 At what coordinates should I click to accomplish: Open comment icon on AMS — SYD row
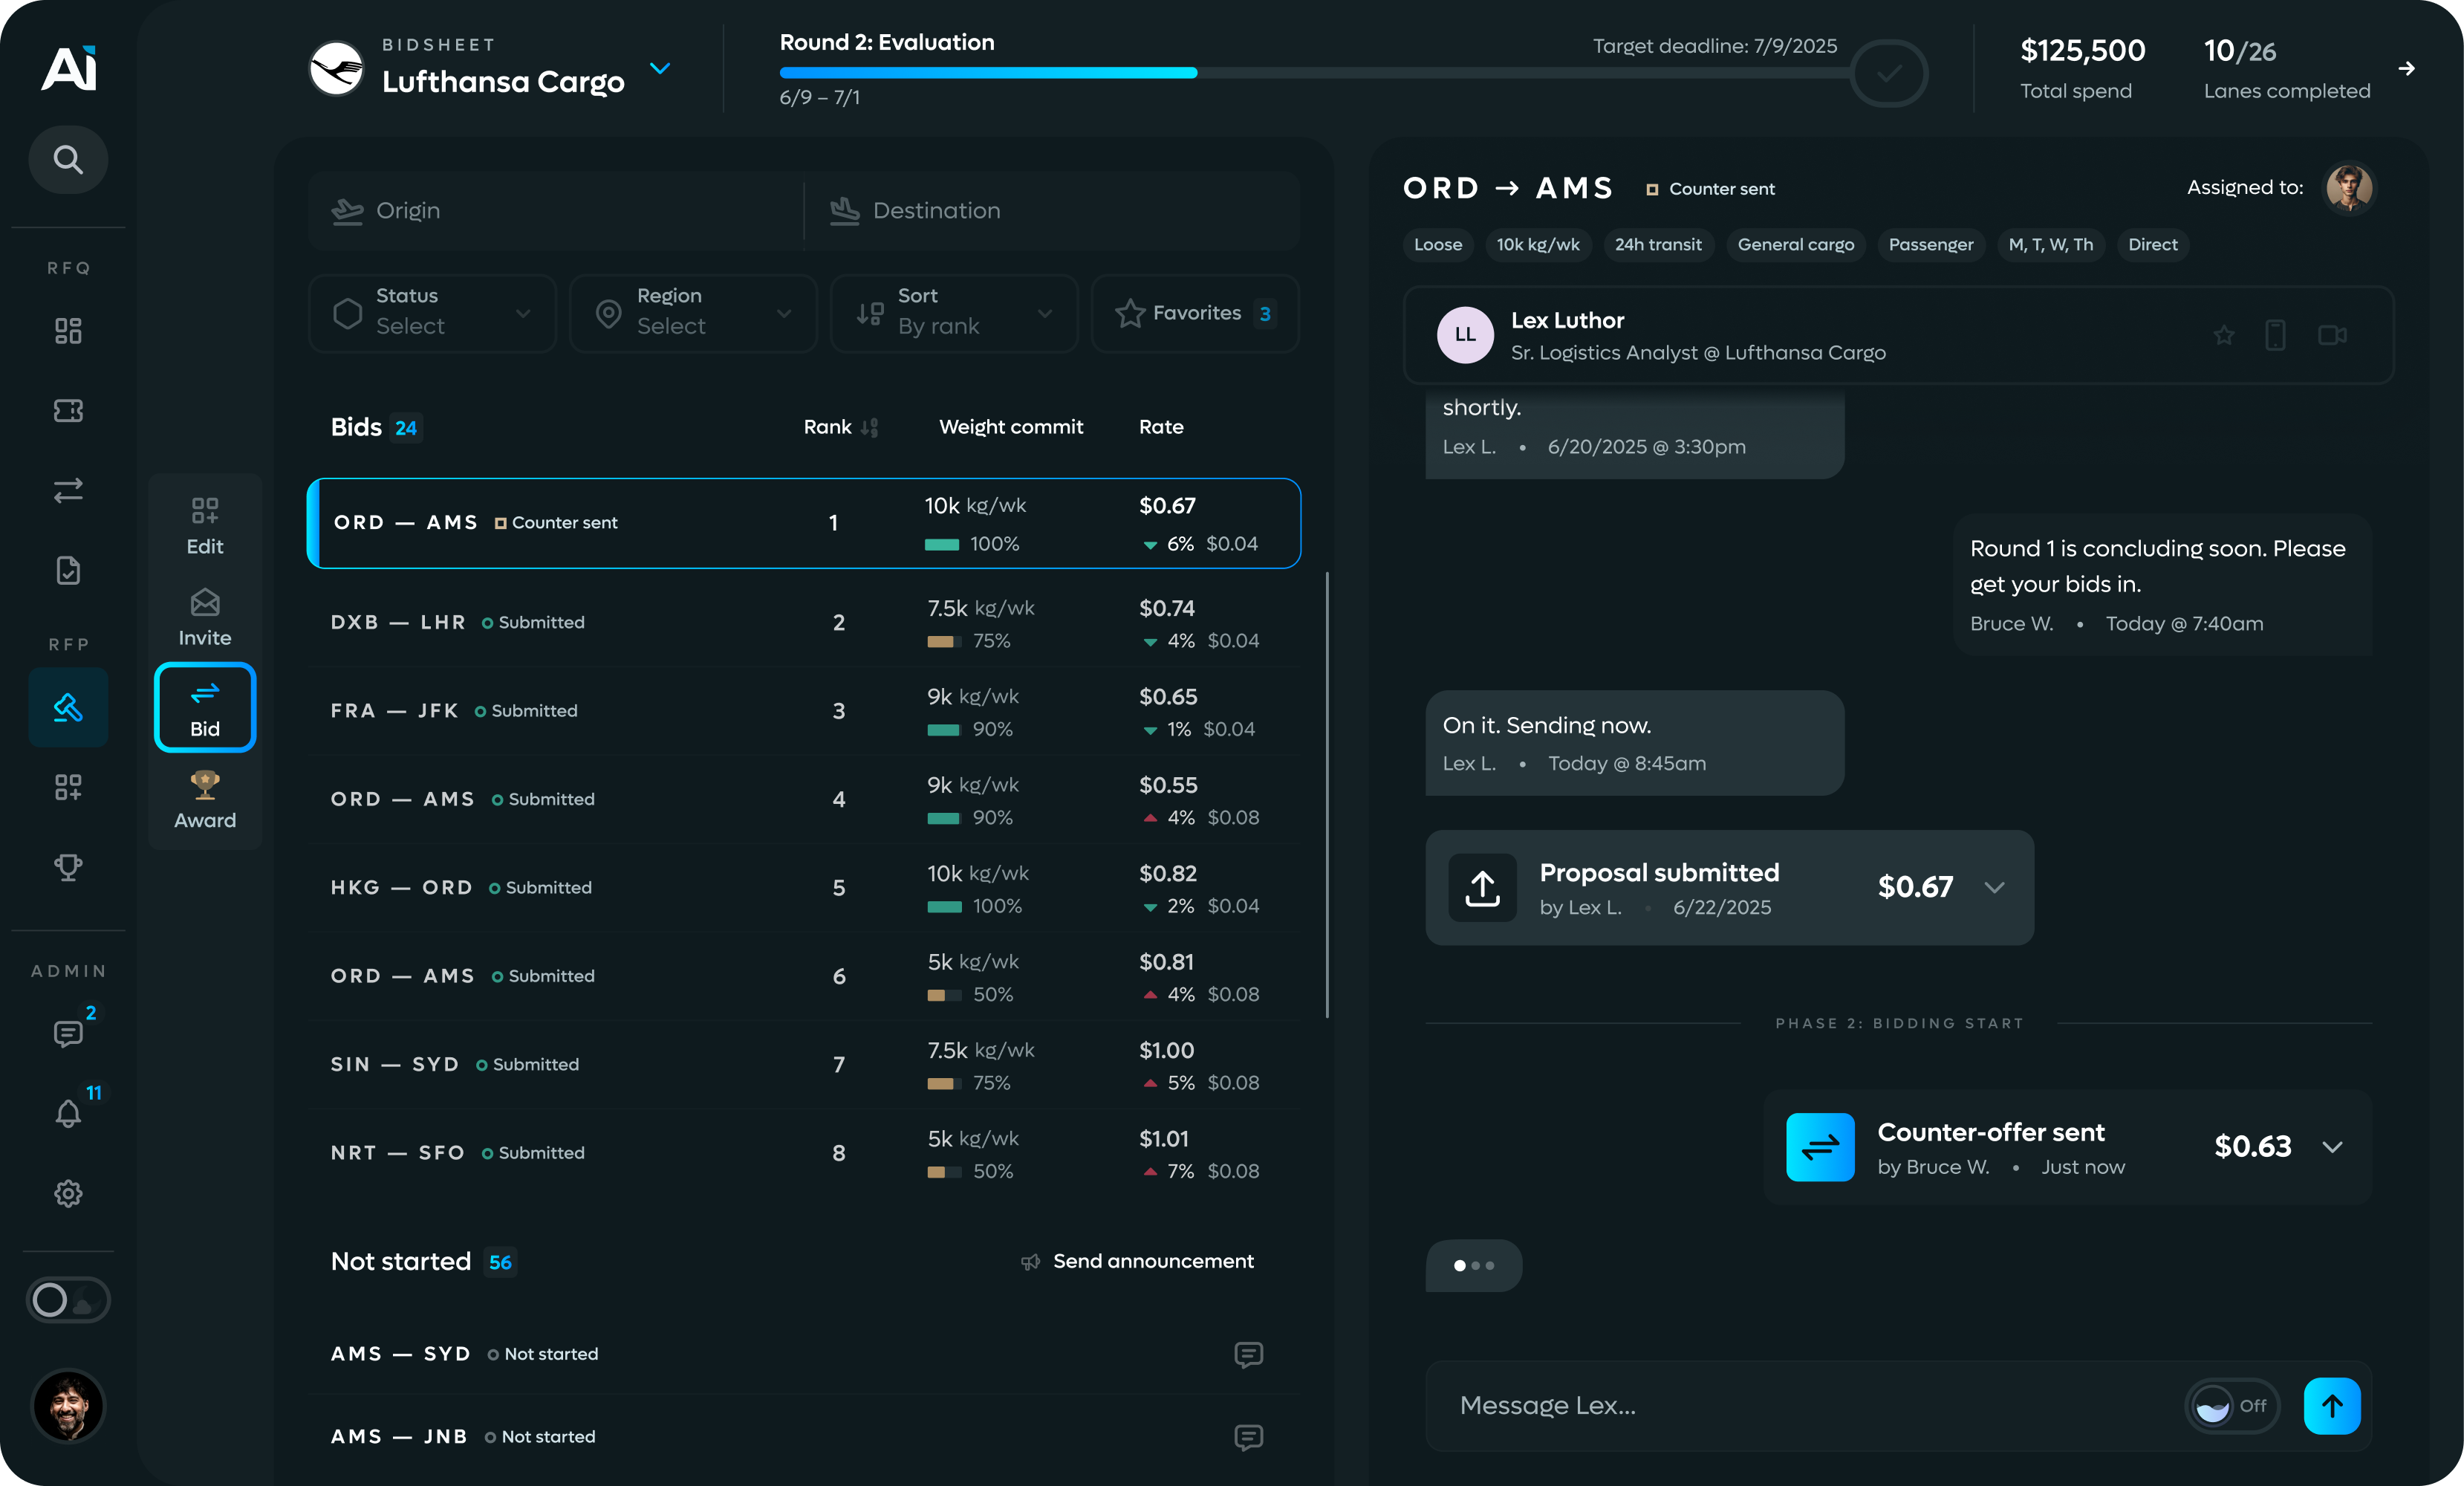pyautogui.click(x=1248, y=1355)
